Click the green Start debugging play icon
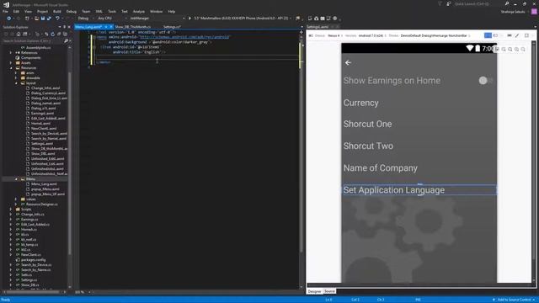This screenshot has width=539, height=303. pos(189,19)
